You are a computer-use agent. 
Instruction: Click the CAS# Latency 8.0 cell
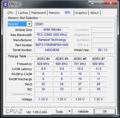(x=43, y=69)
